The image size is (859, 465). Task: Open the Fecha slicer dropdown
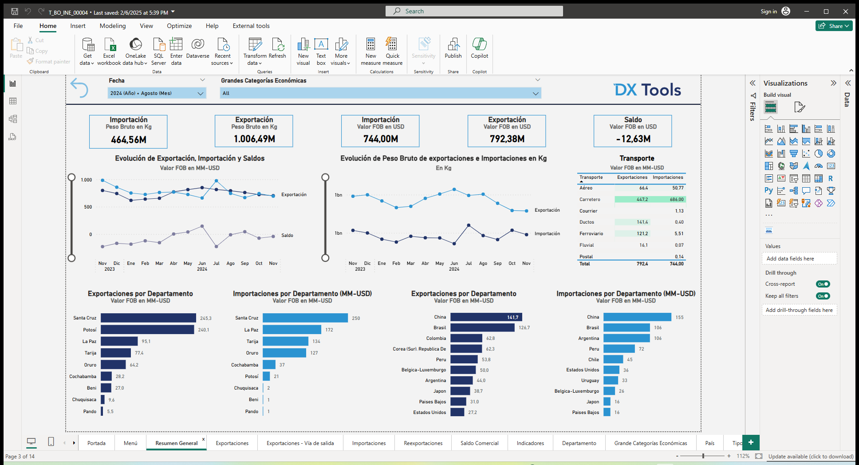201,93
